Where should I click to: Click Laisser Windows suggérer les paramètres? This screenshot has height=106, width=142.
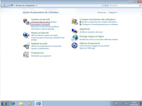(x=94, y=46)
